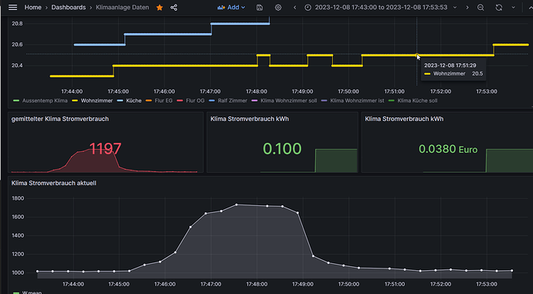This screenshot has height=294, width=533.
Task: Click the 0.100 kWh stat value
Action: [x=282, y=149]
